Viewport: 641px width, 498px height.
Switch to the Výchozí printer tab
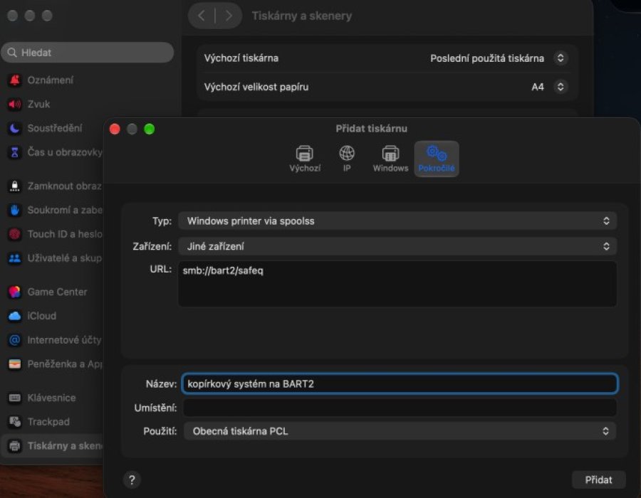[305, 159]
